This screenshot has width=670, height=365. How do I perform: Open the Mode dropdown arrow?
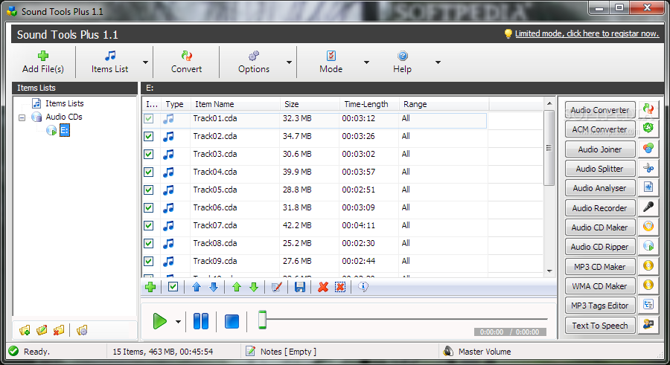pyautogui.click(x=366, y=62)
